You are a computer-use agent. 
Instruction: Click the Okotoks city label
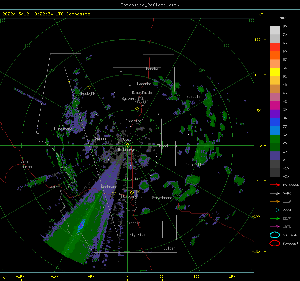[x=133, y=223]
